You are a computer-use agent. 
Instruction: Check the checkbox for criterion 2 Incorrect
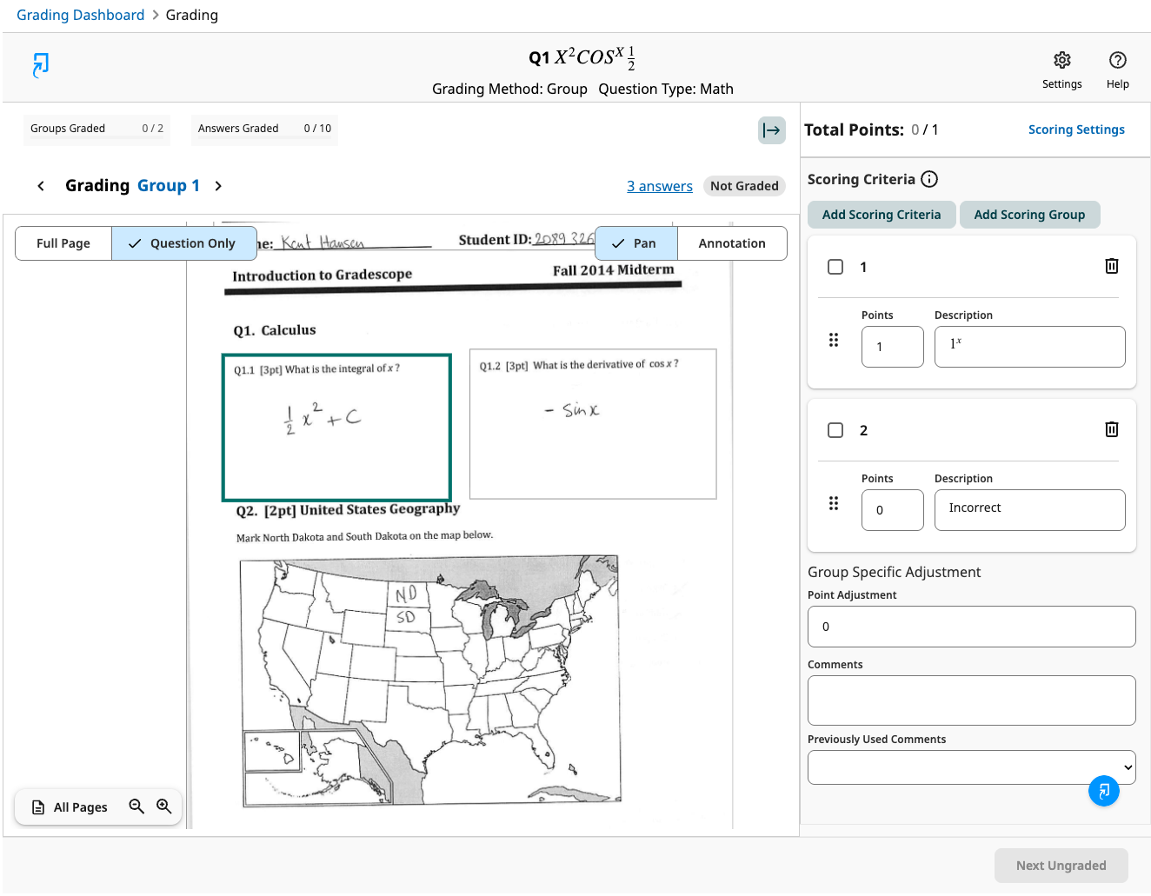point(835,430)
